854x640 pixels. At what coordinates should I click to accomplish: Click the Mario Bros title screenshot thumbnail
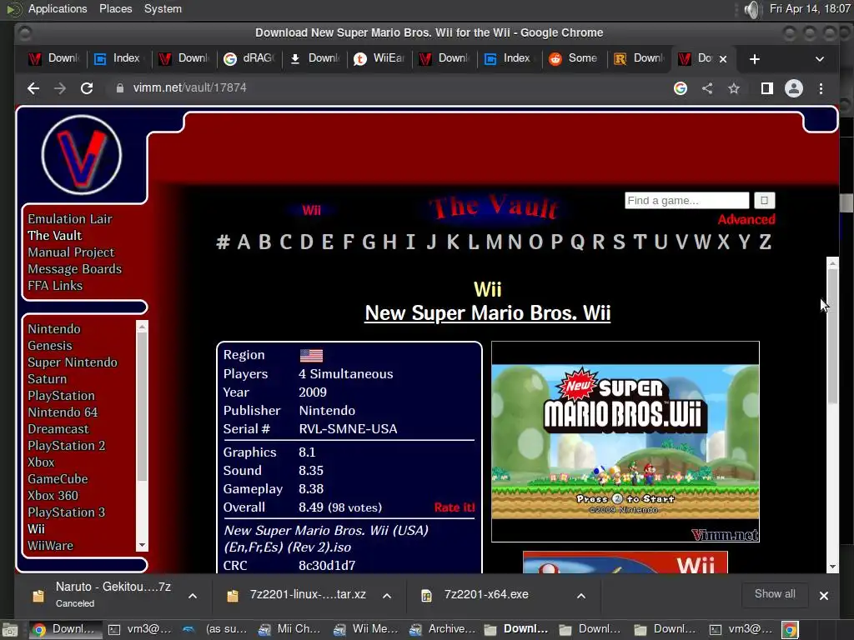(625, 442)
